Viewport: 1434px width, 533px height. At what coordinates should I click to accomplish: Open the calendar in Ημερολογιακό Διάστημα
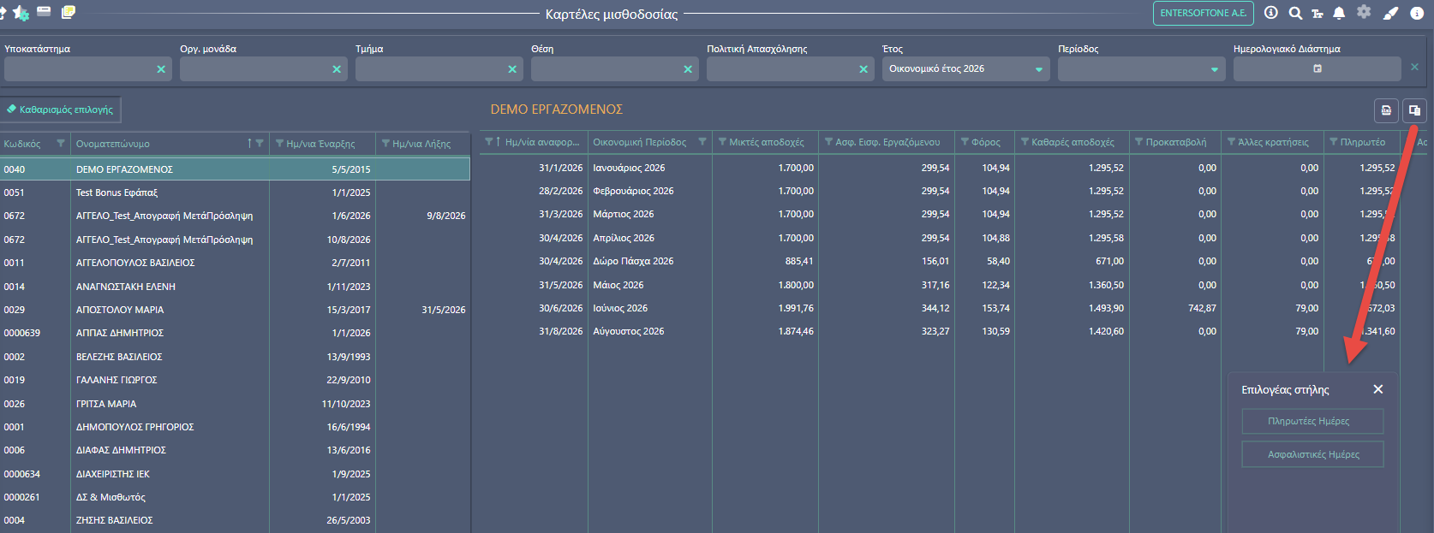1317,68
